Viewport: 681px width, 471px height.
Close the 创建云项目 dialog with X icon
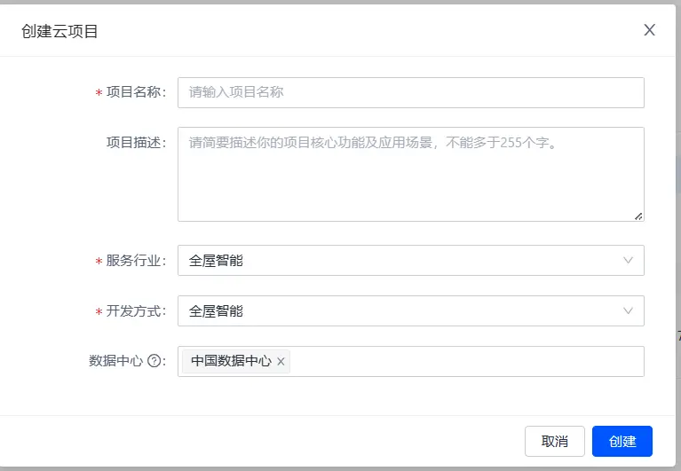[x=649, y=30]
